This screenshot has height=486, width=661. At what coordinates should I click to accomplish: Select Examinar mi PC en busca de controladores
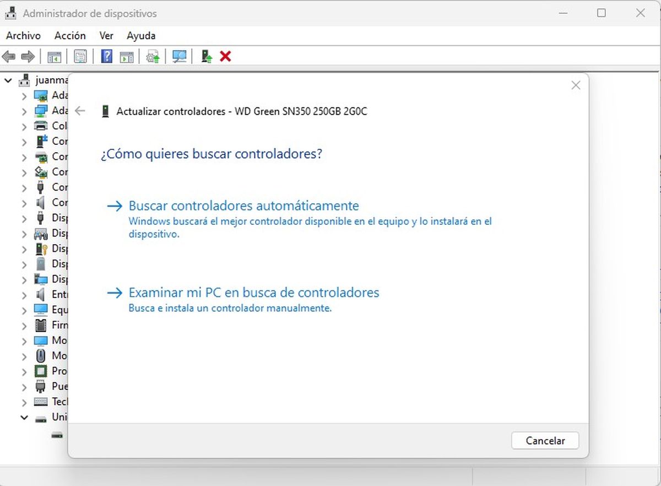coord(253,293)
